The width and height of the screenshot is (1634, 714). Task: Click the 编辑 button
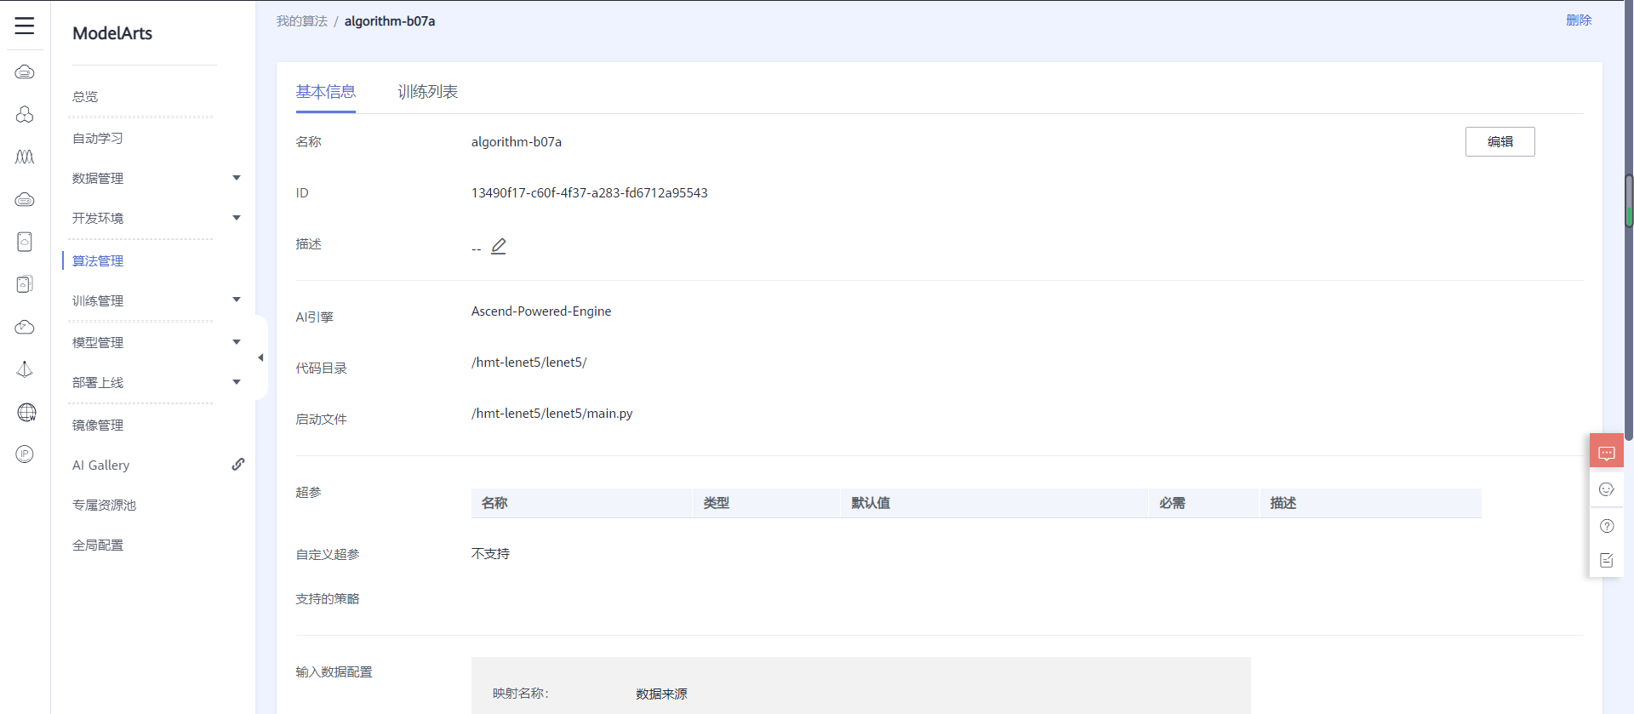tap(1500, 142)
